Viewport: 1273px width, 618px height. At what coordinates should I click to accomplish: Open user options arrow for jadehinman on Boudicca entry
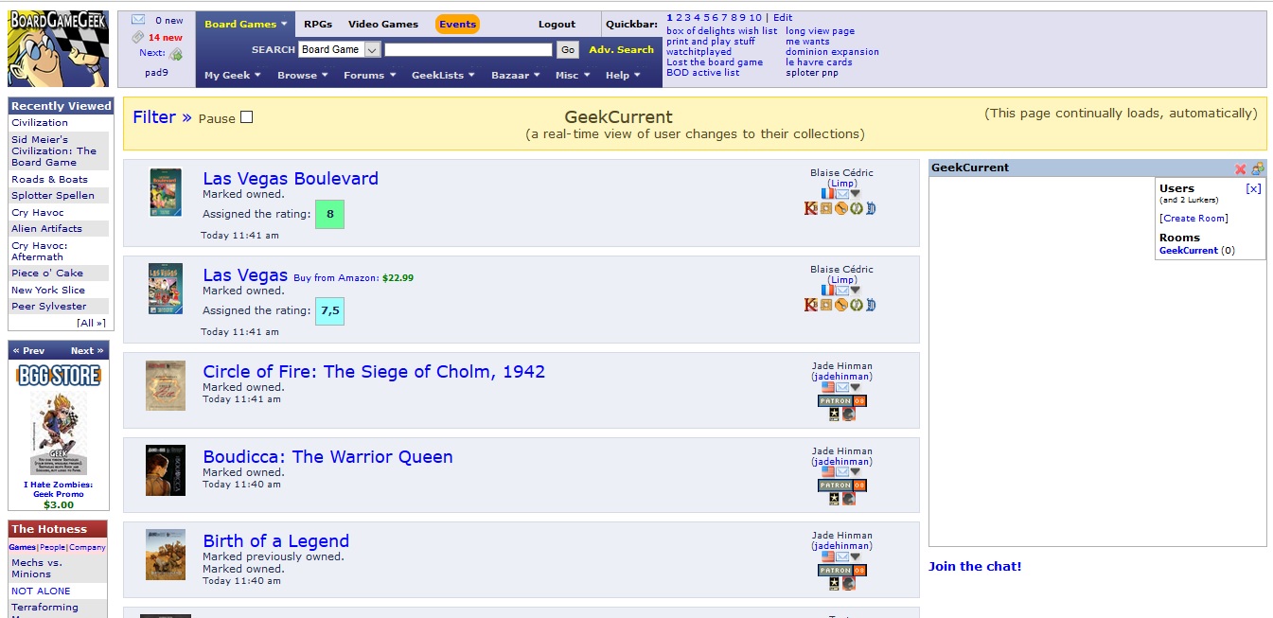(x=856, y=471)
